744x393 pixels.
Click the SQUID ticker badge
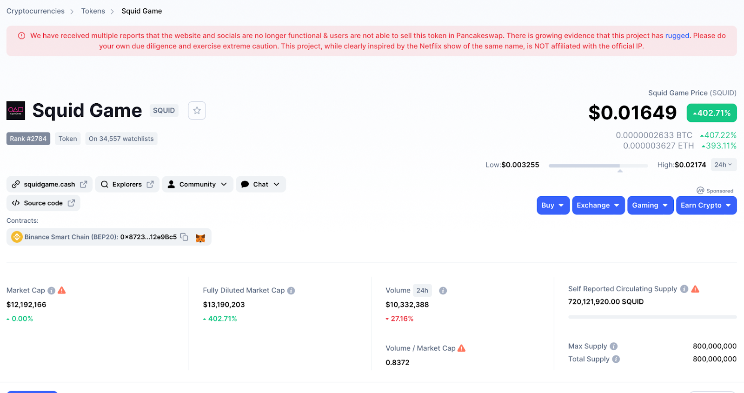(x=164, y=111)
